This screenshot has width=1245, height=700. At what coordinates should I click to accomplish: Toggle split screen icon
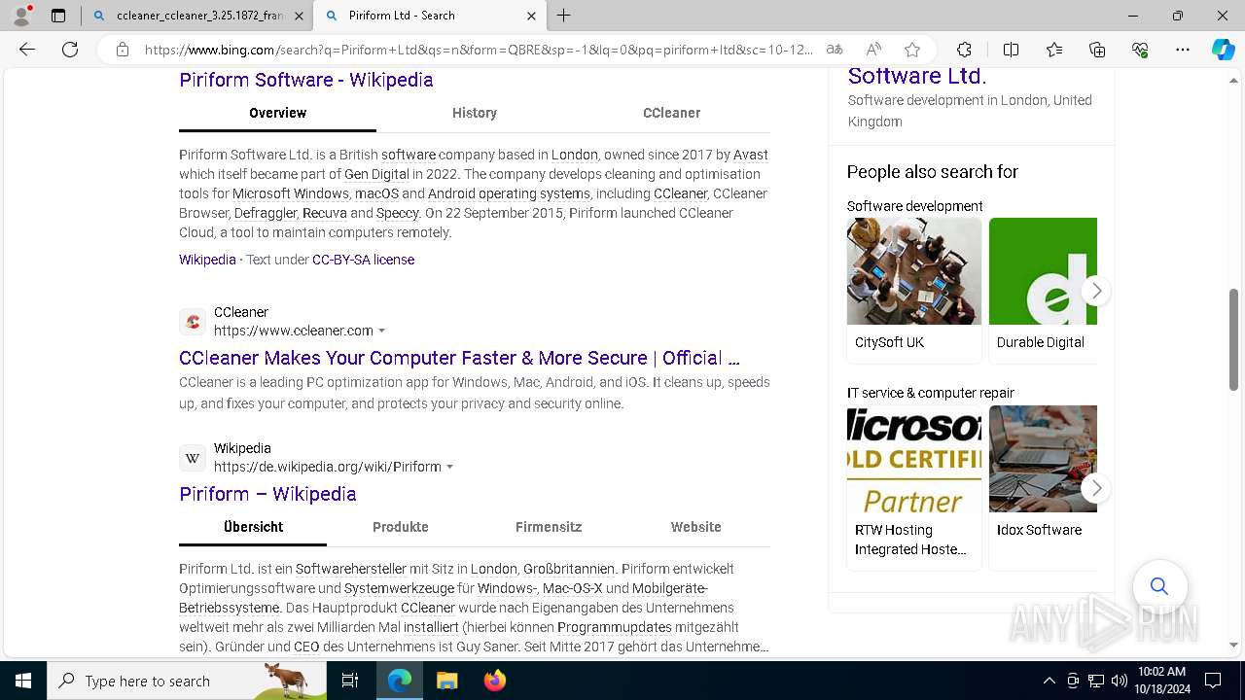[x=1011, y=50]
